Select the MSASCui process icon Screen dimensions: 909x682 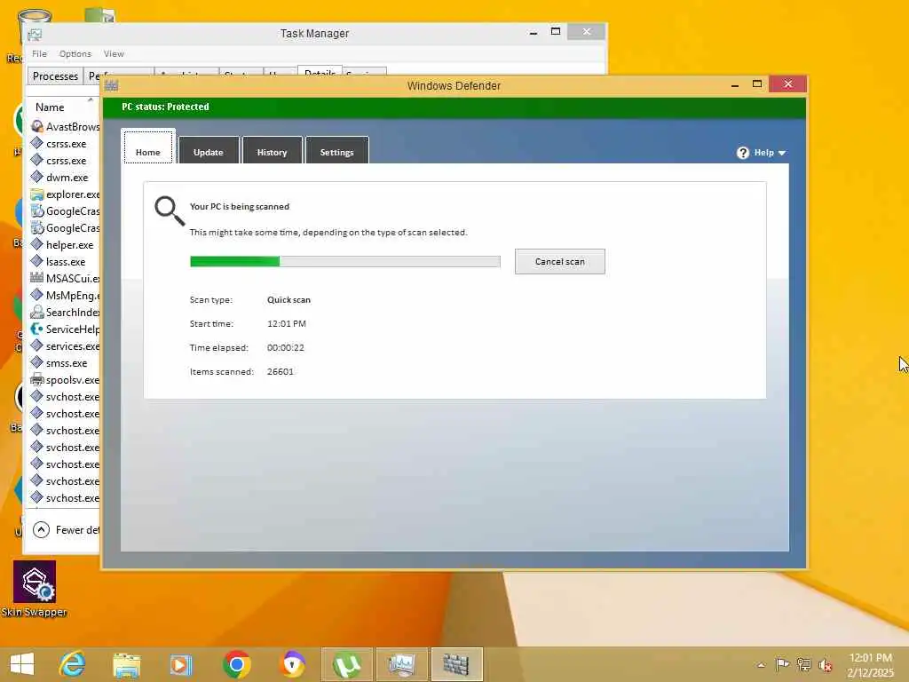coord(37,278)
